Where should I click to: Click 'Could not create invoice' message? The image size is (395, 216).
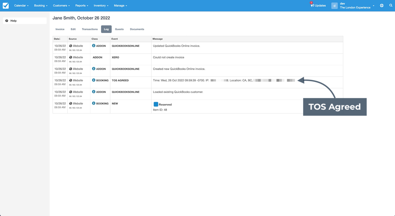pos(168,57)
